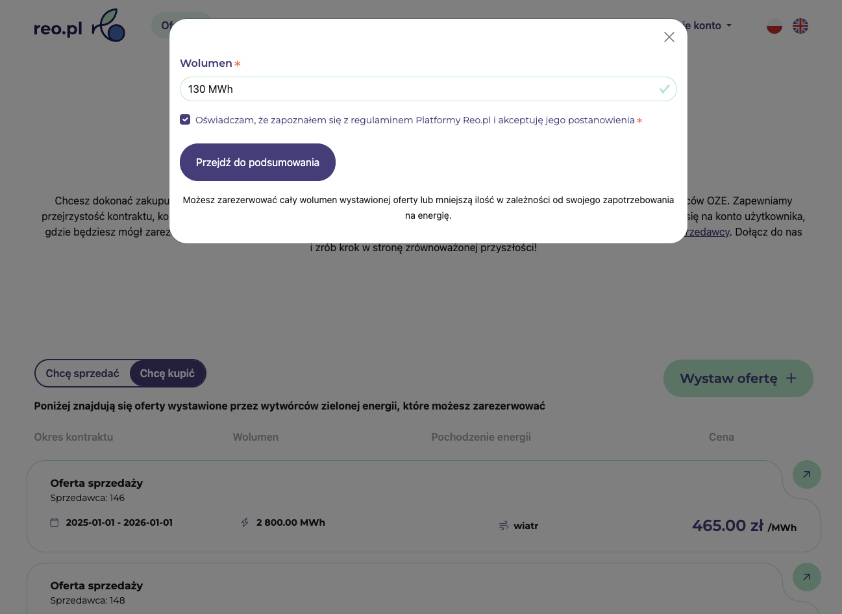The width and height of the screenshot is (842, 614).
Task: Click the calendar icon beside 2025-01-01 date
Action: click(55, 522)
